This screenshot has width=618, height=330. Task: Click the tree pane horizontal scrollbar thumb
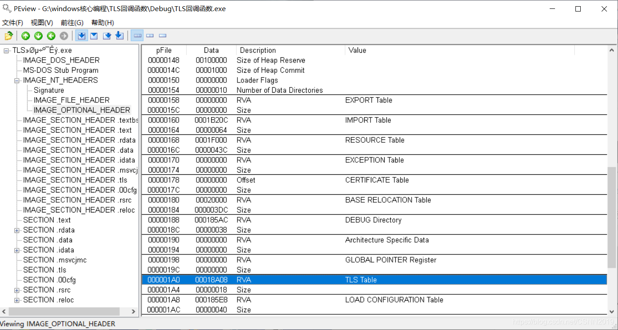tap(64, 311)
